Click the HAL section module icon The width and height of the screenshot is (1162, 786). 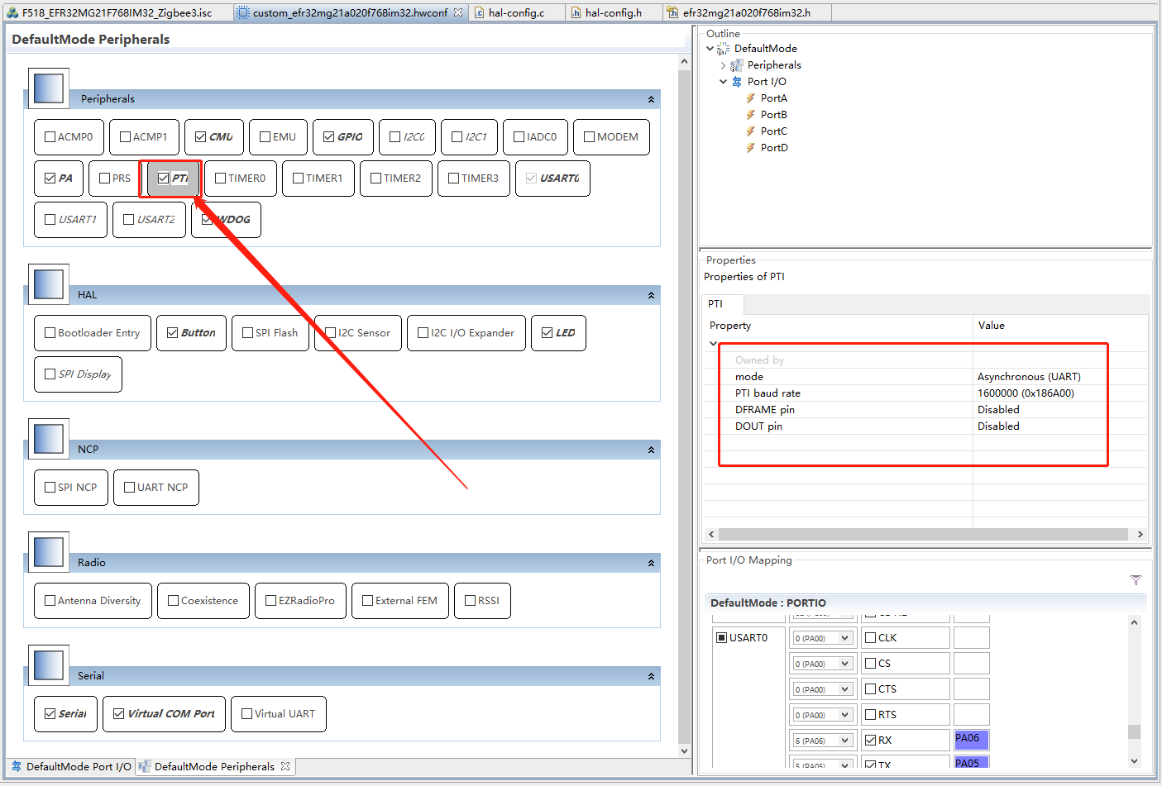point(49,284)
